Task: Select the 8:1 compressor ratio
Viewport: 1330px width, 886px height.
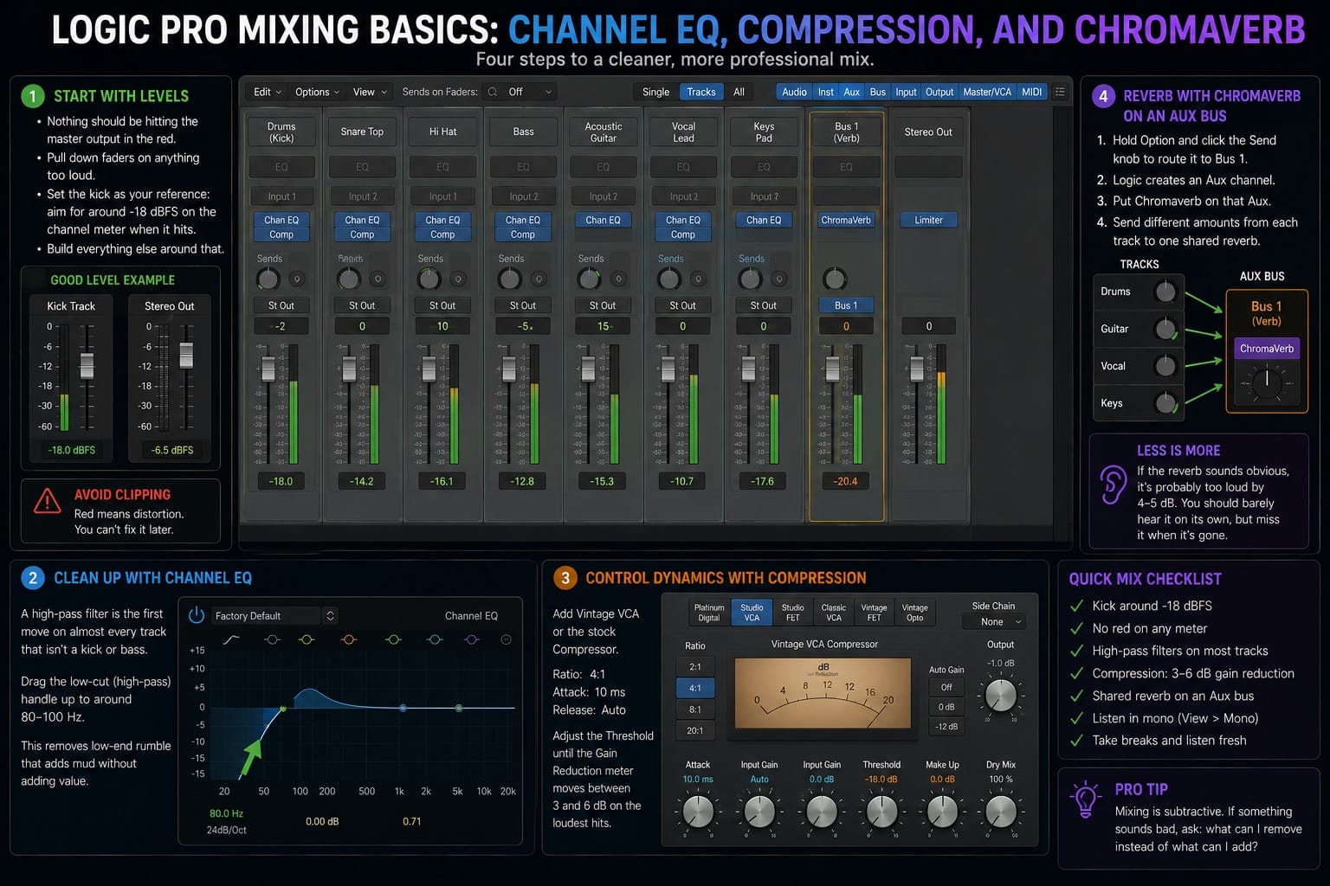Action: (695, 709)
